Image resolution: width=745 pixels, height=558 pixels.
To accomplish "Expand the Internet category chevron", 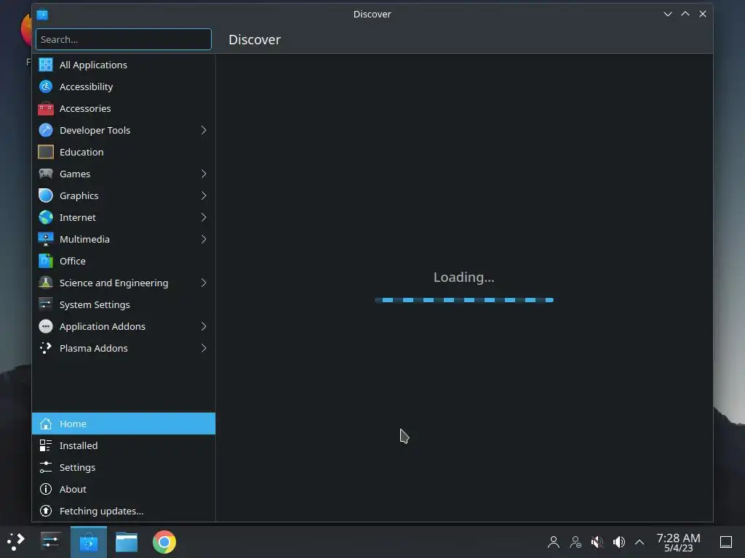I will [204, 217].
